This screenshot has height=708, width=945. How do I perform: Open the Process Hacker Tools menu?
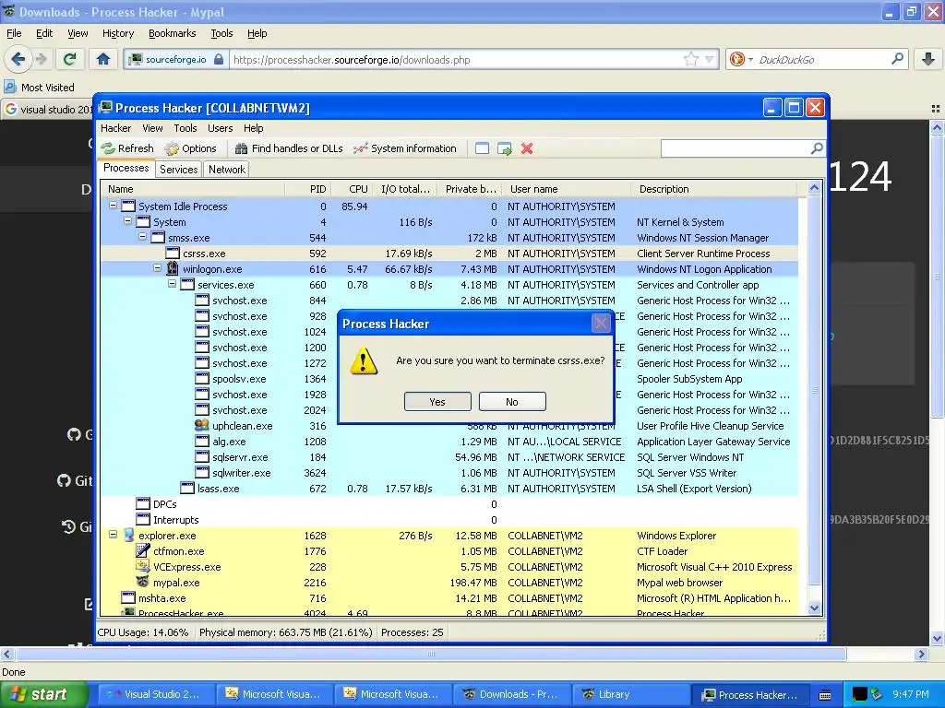[185, 128]
